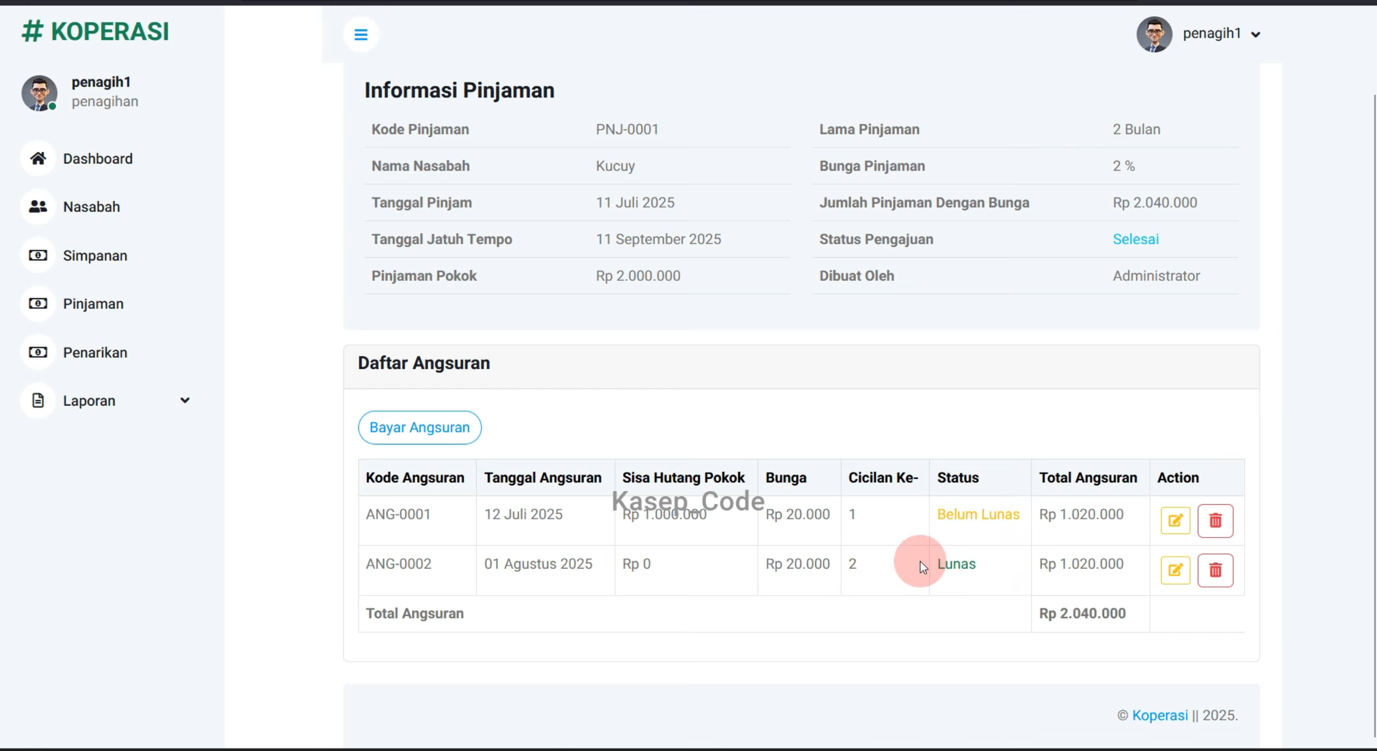Viewport: 1377px width, 751px height.
Task: Click the 11 September 2025 due date
Action: pos(658,239)
